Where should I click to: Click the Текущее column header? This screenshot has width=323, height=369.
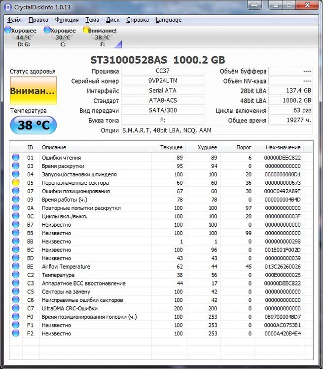coord(169,147)
